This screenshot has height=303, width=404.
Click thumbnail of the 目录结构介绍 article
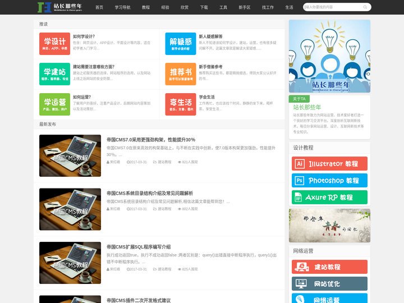coord(70,209)
